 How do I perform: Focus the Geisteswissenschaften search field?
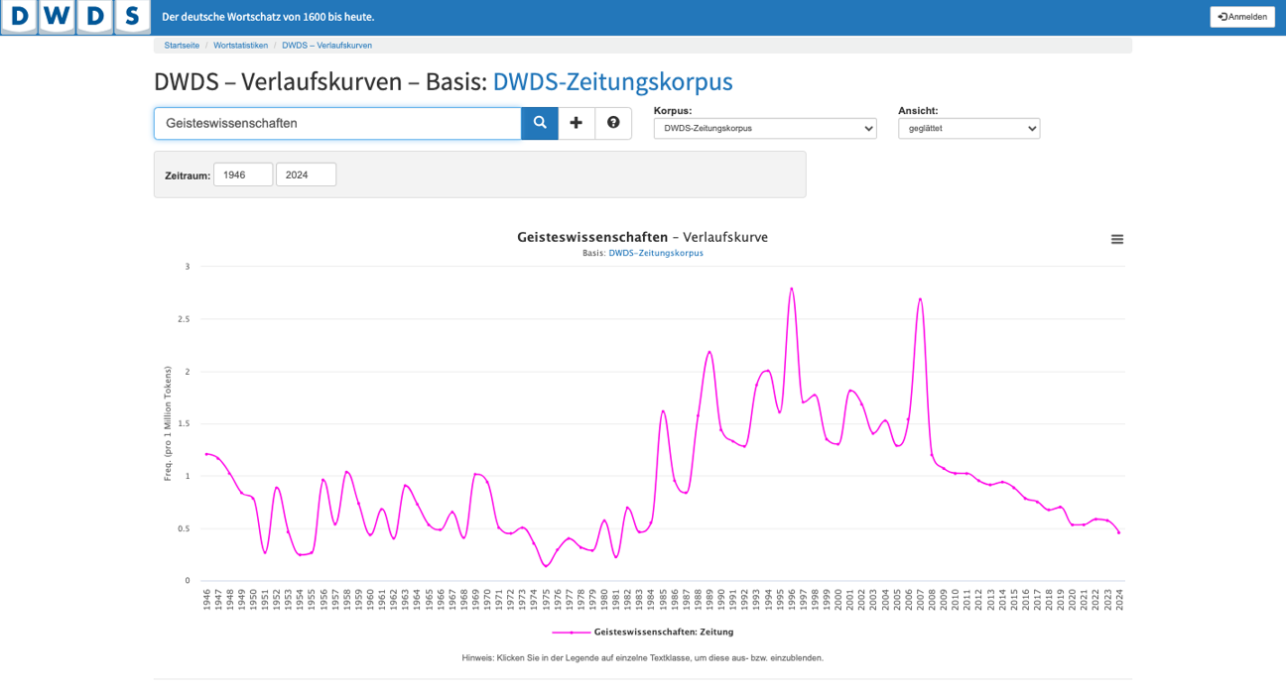337,123
